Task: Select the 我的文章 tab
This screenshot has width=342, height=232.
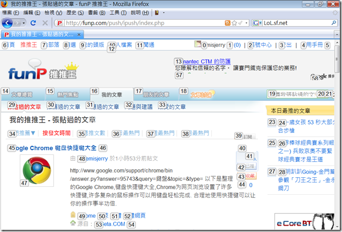Action: 112,95
